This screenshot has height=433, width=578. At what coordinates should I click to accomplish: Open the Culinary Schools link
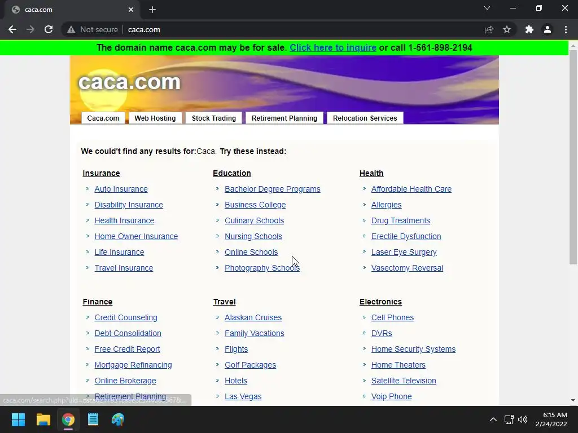click(255, 220)
